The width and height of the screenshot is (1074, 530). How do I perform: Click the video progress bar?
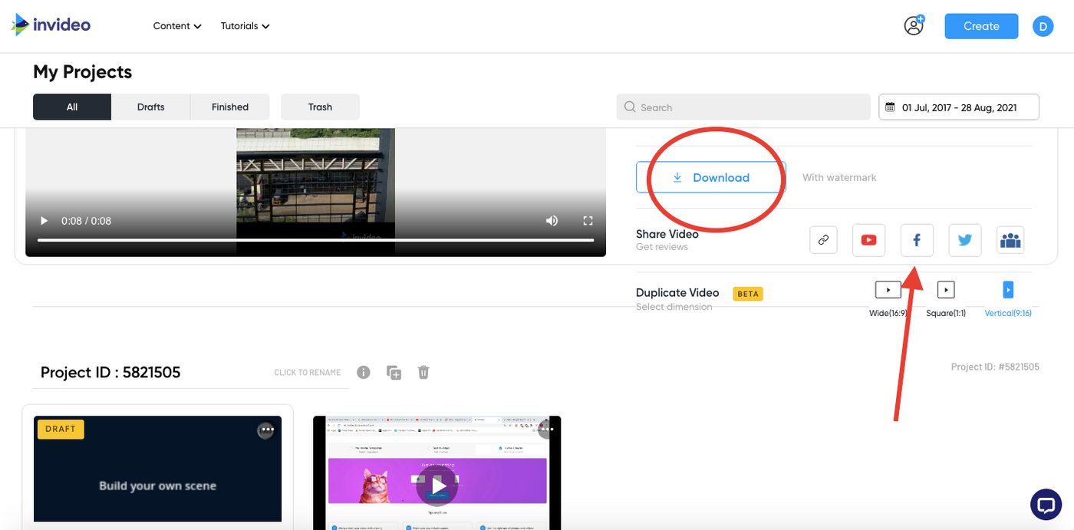pyautogui.click(x=315, y=240)
